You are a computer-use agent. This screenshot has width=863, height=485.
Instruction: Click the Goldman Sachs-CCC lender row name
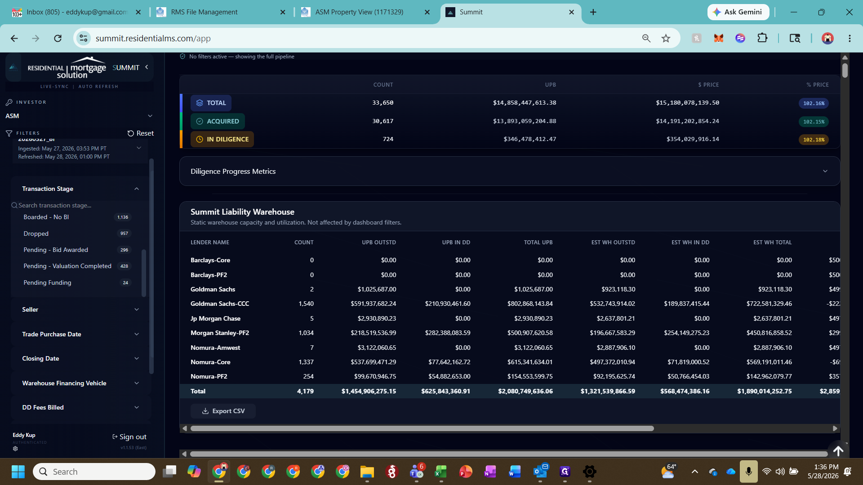click(220, 304)
